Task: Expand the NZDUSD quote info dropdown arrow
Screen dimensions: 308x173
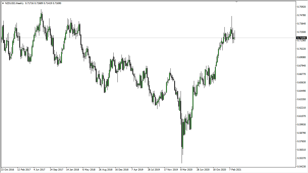Action: pos(3,4)
